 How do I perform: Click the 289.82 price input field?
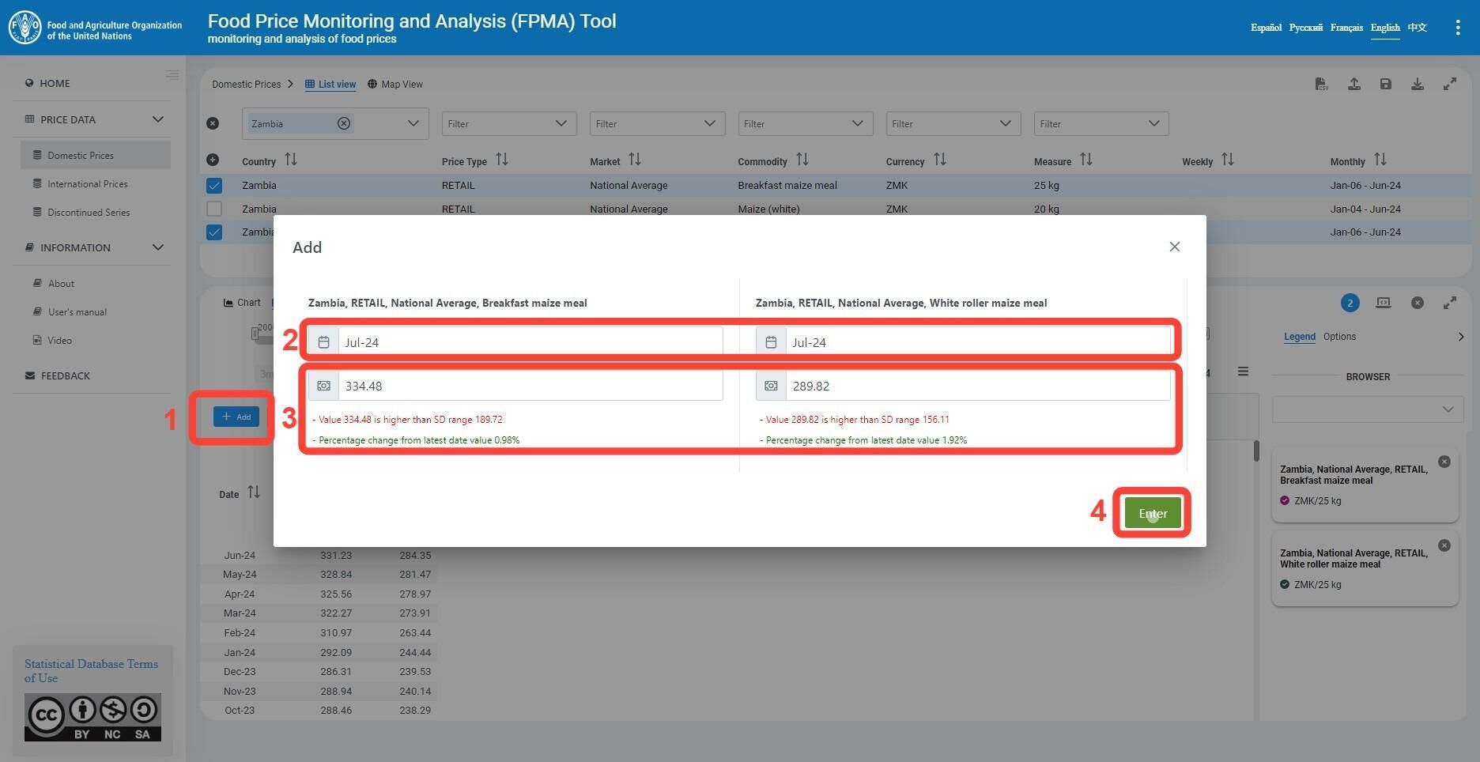pyautogui.click(x=978, y=386)
